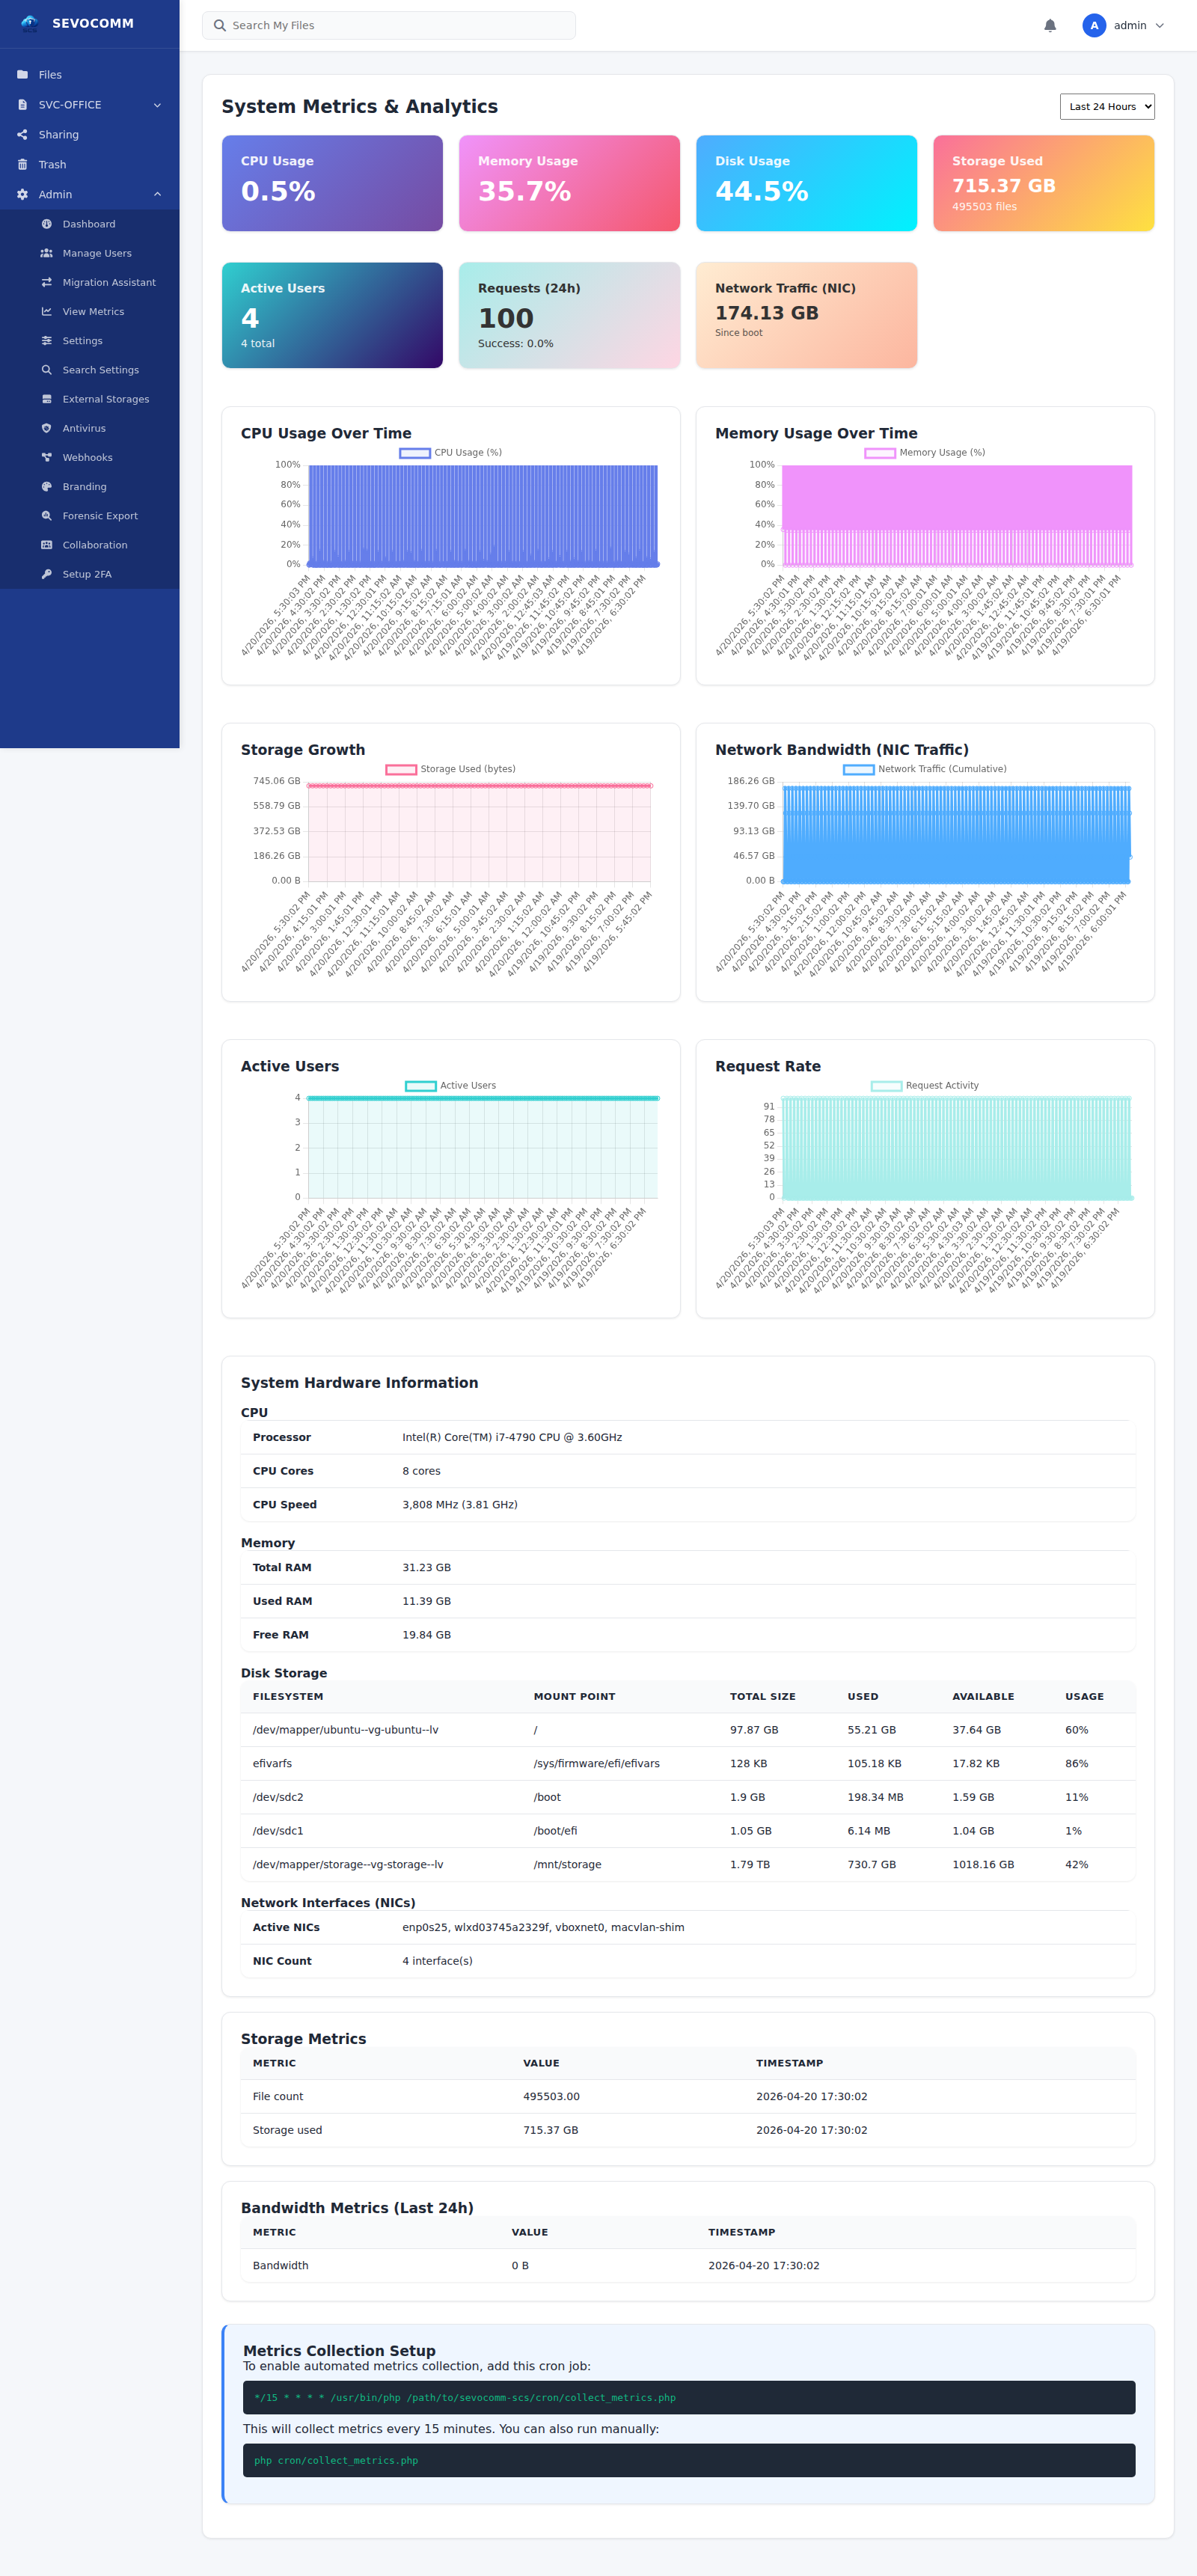
Task: Open Setup 2FA
Action: [88, 573]
